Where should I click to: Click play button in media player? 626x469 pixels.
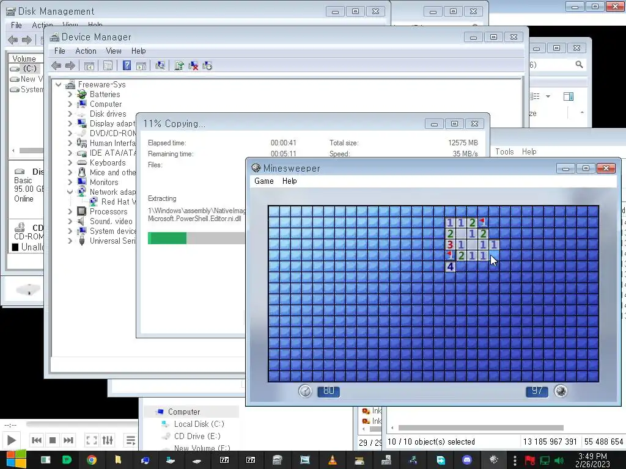(11, 440)
